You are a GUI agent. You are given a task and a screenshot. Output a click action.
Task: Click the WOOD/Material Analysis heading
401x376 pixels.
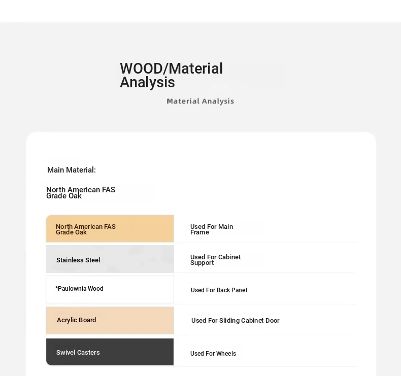172,76
